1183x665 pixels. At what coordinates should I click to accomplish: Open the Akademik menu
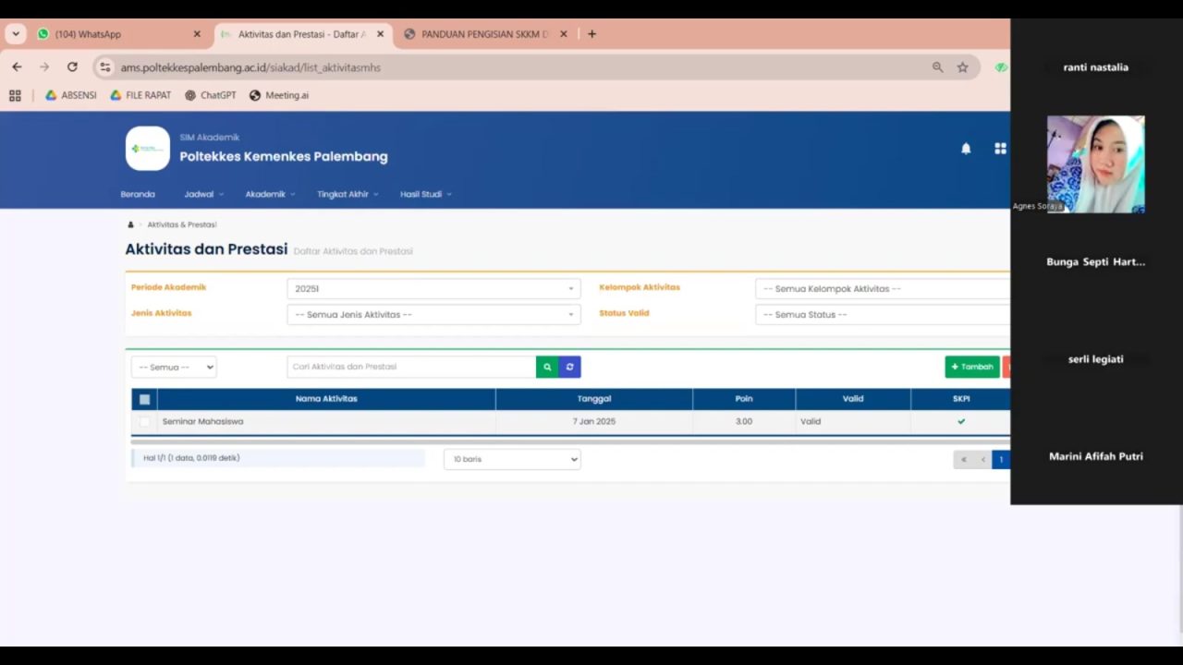[270, 195]
